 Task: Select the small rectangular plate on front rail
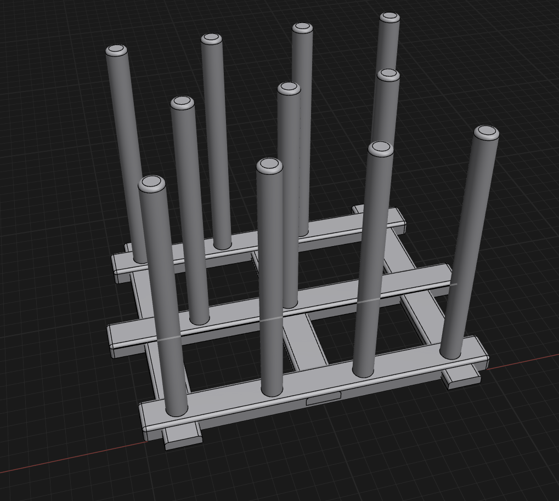point(324,398)
